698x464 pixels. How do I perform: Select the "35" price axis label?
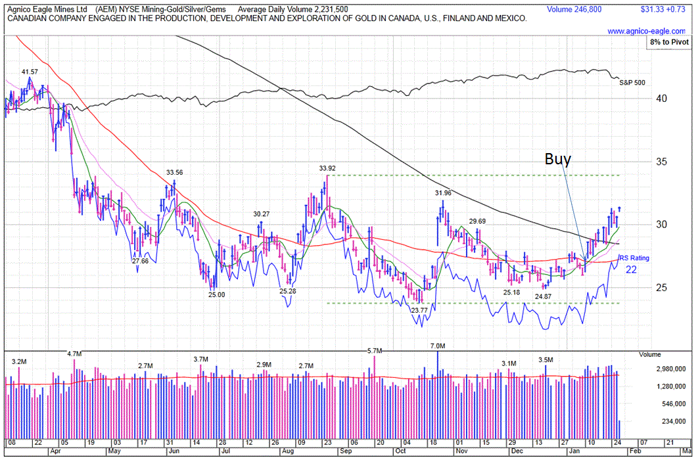click(x=661, y=162)
